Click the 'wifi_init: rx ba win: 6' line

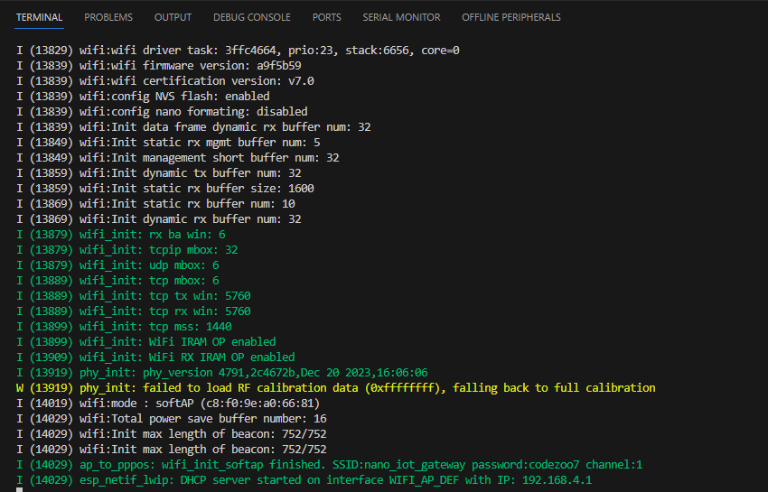(x=121, y=235)
